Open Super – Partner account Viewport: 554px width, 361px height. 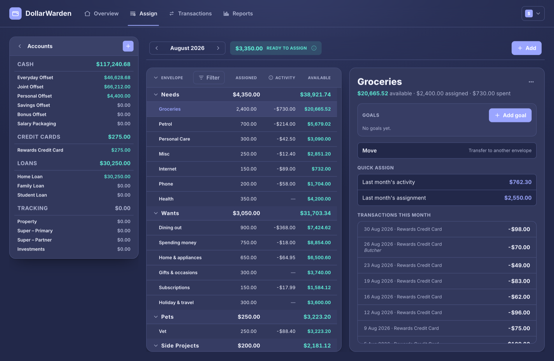(74, 240)
